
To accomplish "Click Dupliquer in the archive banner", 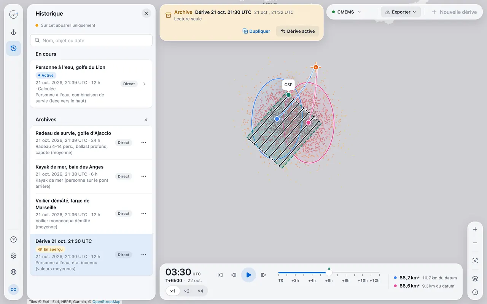I will tap(256, 31).
